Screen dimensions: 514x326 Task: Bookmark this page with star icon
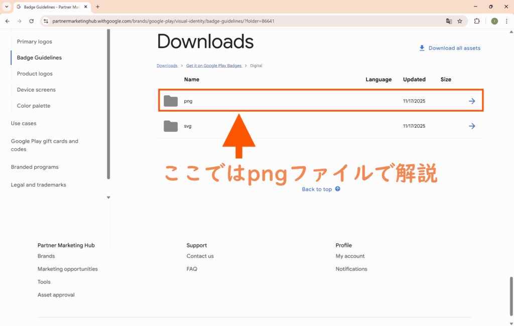460,21
